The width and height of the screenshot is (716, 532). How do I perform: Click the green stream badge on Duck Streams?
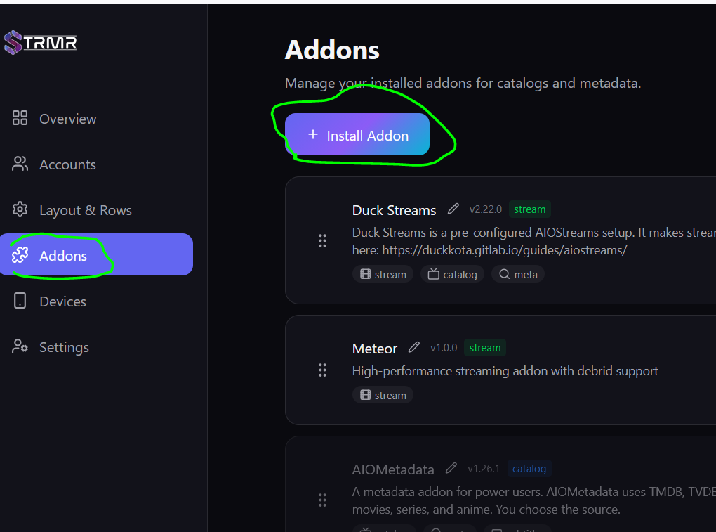(529, 209)
